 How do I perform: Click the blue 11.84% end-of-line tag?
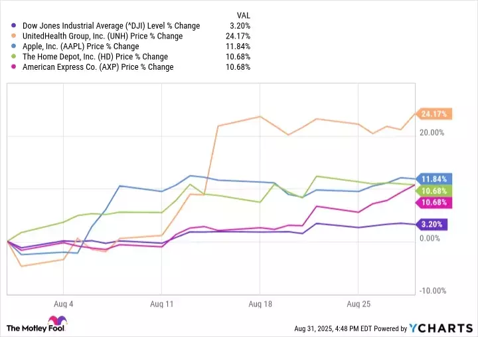point(434,178)
